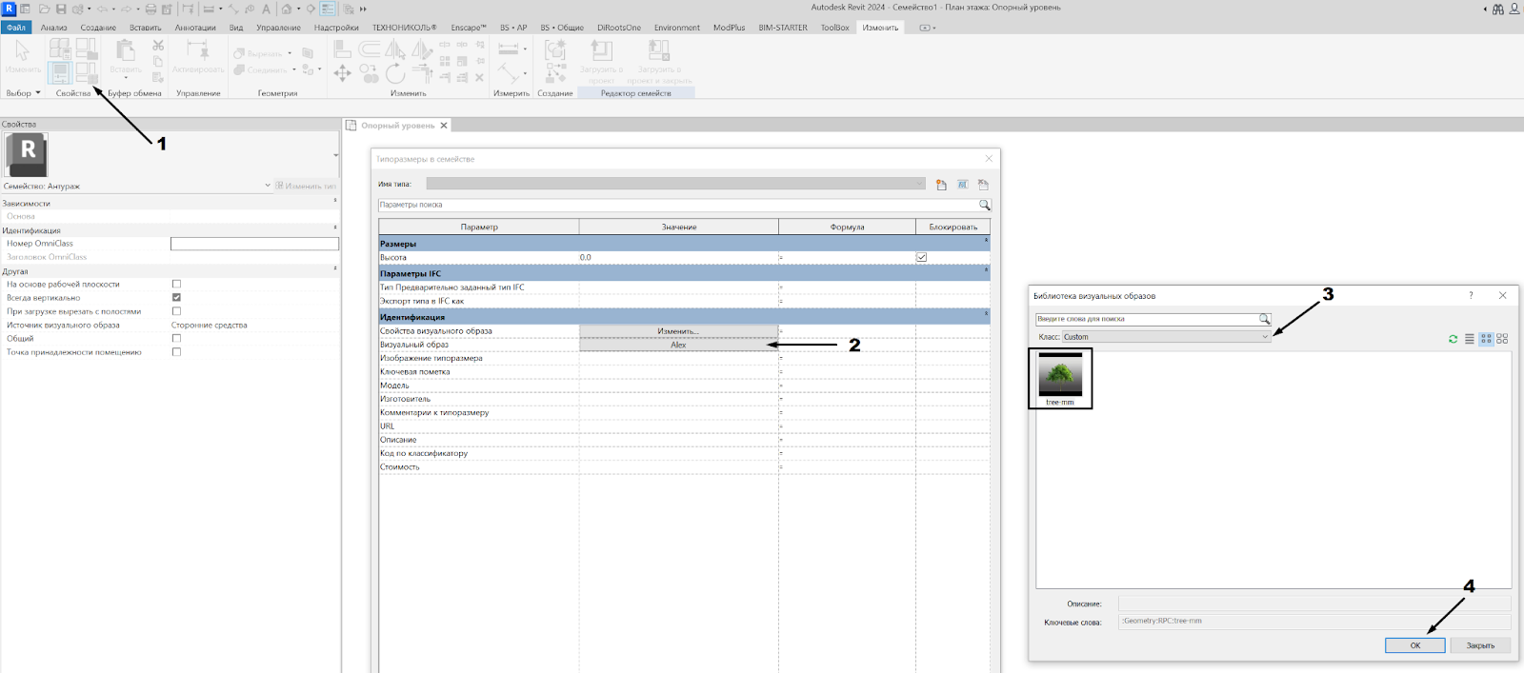Click the refresh icon in the appearance library

(x=1453, y=339)
